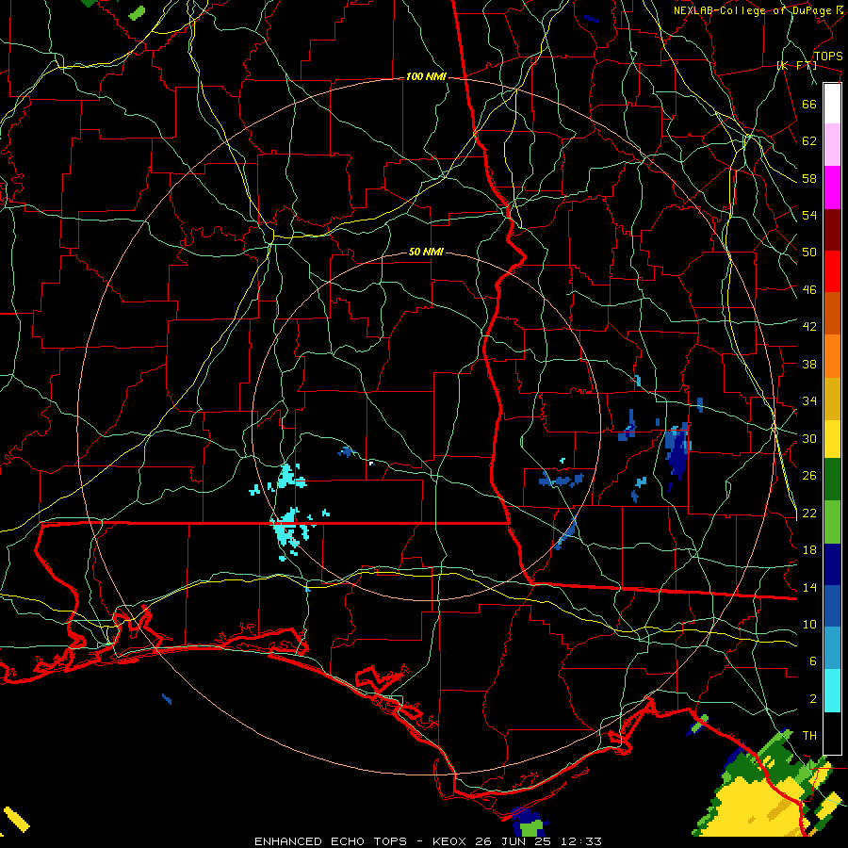The height and width of the screenshot is (848, 848).
Task: Select the magenta legend color block
Action: click(x=832, y=188)
